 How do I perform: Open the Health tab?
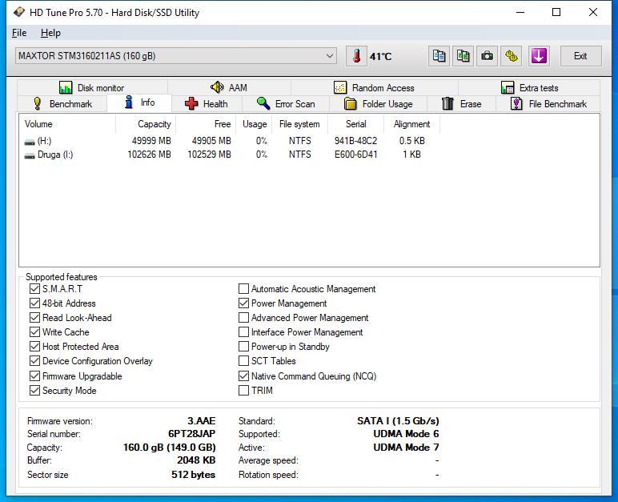tap(207, 104)
